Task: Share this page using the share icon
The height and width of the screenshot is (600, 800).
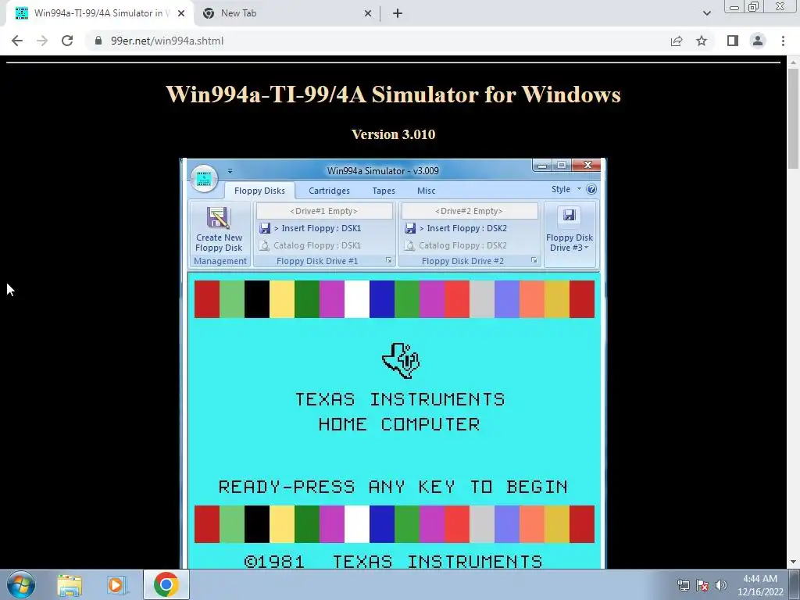Action: point(677,41)
